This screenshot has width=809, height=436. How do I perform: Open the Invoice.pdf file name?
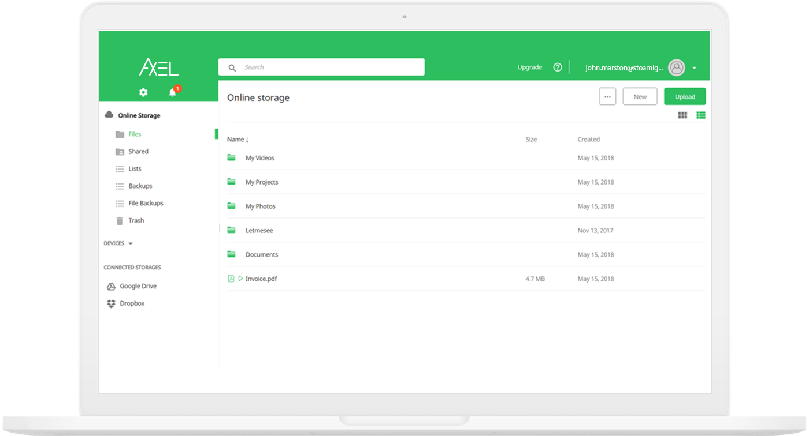click(261, 279)
